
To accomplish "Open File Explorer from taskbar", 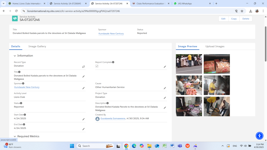I will (149, 146).
